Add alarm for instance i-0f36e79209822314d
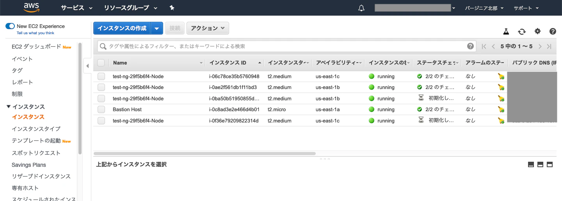The width and height of the screenshot is (562, 201). click(501, 121)
